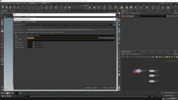Image resolution: width=178 pixels, height=100 pixels.
Task: Select the Sky Light shelf tool
Action: pyautogui.click(x=127, y=8)
